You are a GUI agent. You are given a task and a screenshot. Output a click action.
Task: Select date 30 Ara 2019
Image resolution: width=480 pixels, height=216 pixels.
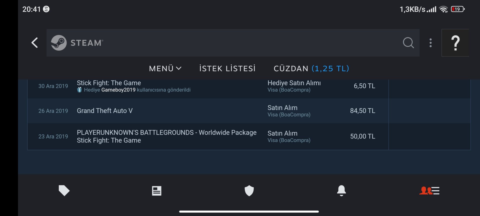coord(53,86)
